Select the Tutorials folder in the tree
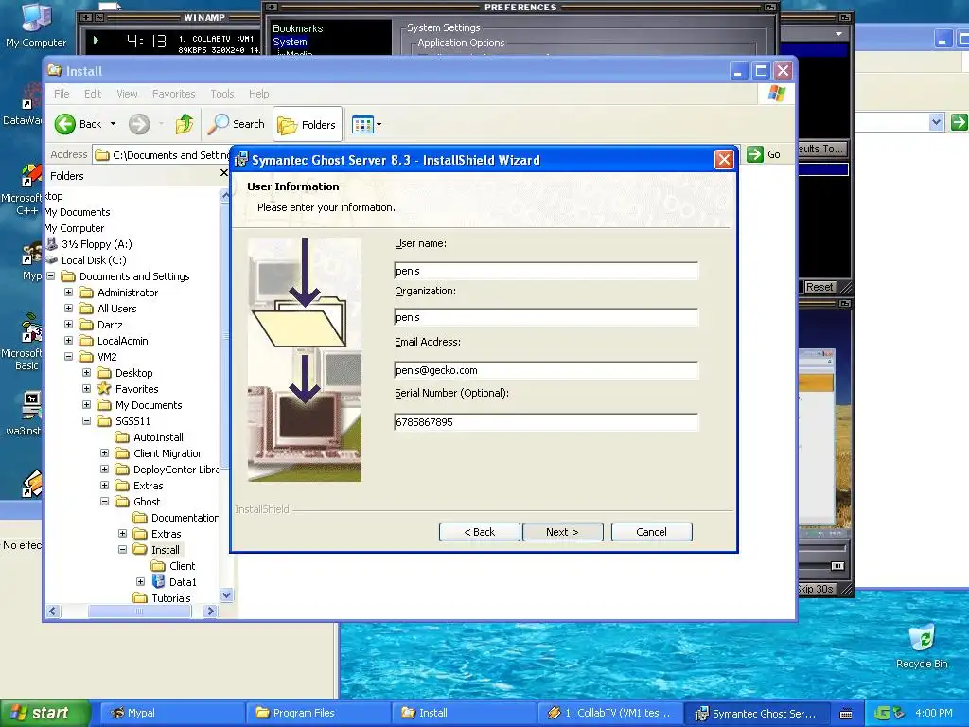The height and width of the screenshot is (727, 969). (170, 598)
